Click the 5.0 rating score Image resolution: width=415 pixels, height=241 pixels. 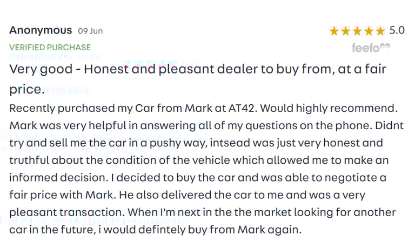pos(397,30)
